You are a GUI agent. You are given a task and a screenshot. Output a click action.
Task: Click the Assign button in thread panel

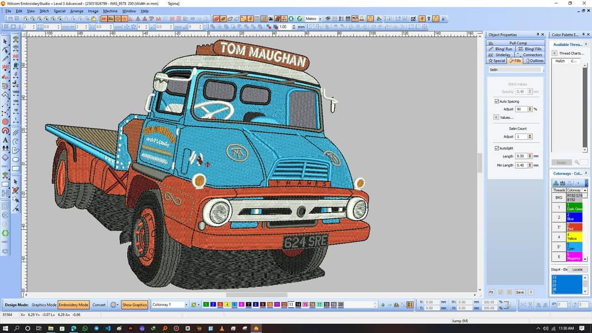tap(561, 162)
